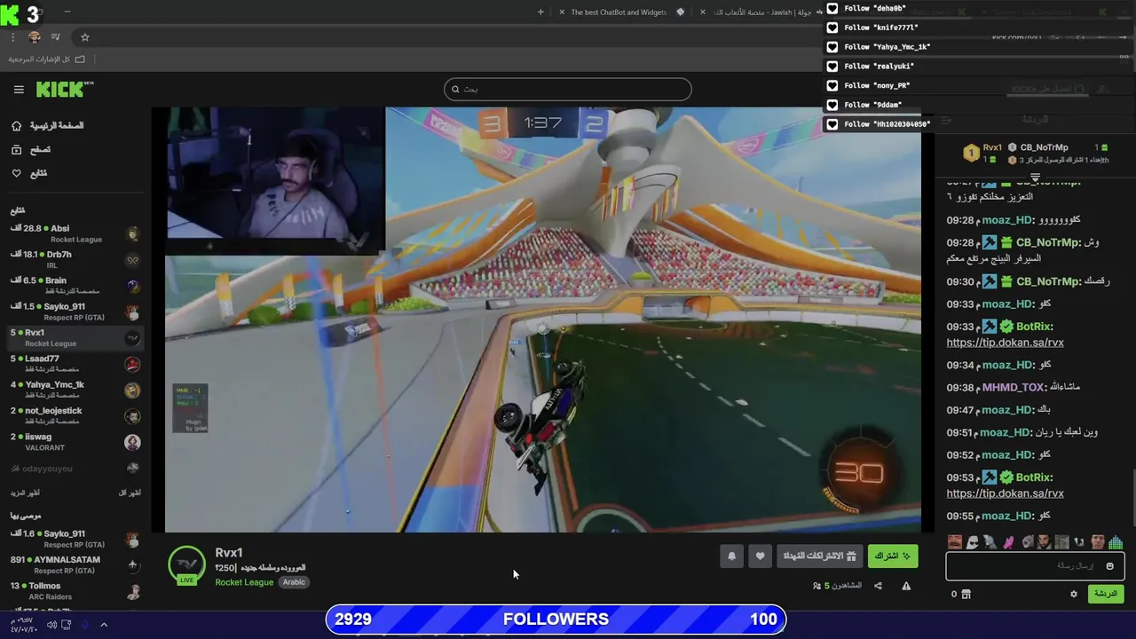1136x639 pixels.
Task: Click the viewers count icon
Action: coord(816,586)
